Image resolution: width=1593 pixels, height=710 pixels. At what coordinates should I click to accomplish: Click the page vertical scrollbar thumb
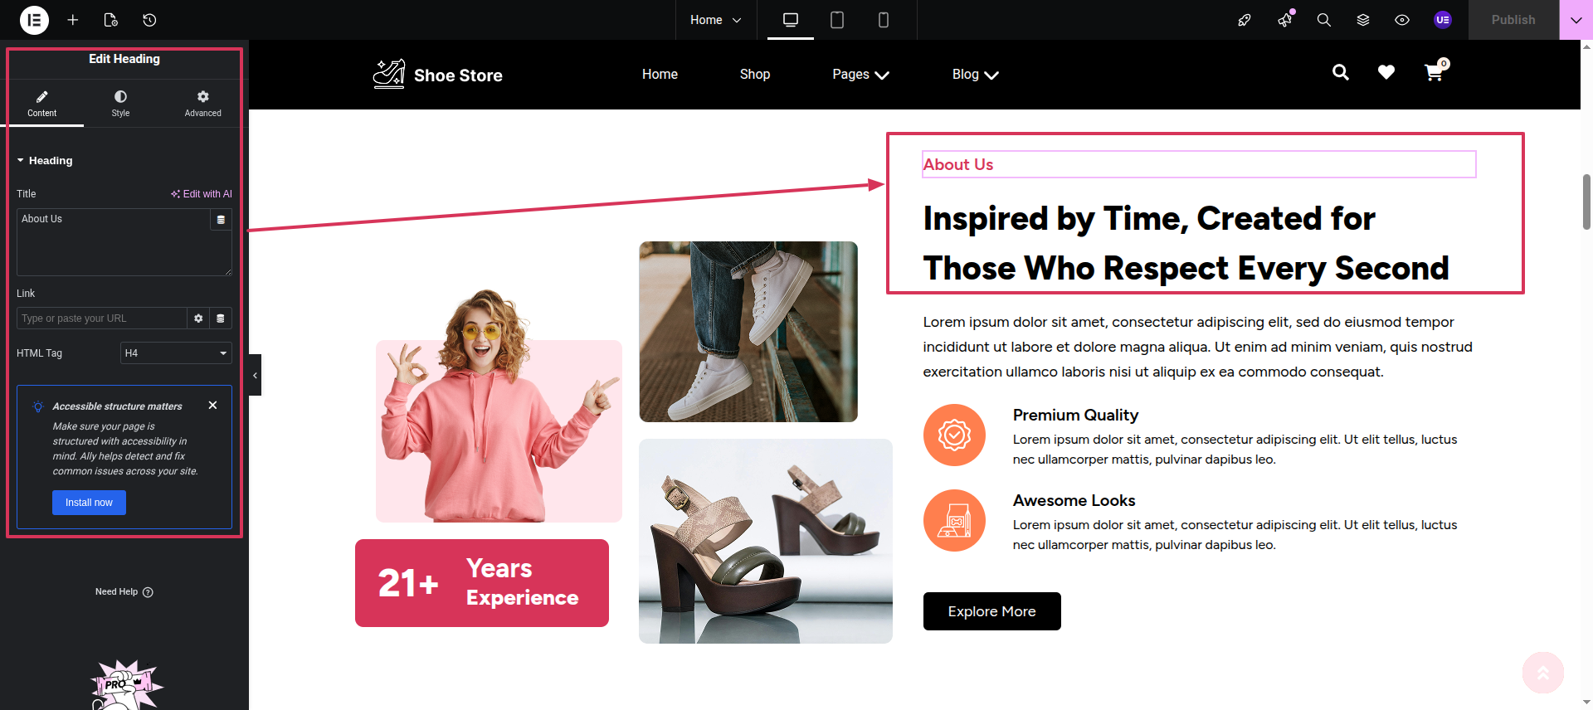[x=1586, y=202]
